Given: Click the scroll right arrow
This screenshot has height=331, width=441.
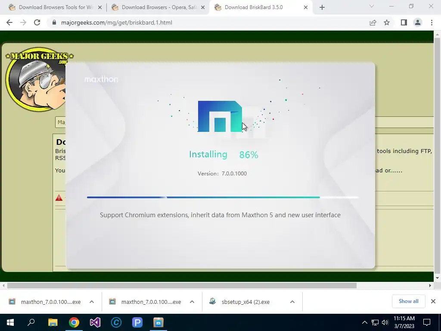Looking at the screenshot, I should coord(430,285).
